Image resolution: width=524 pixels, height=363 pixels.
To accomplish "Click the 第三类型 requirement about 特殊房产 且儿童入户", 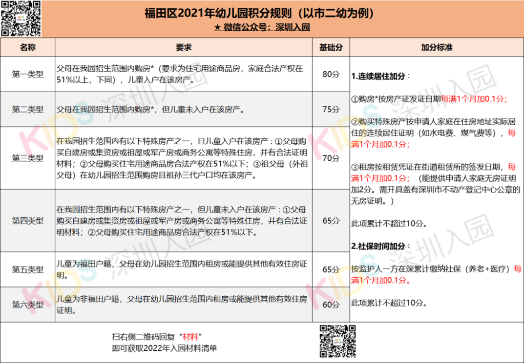I will click(x=182, y=158).
